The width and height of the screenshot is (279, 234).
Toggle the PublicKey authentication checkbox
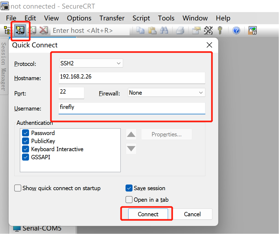[26, 141]
